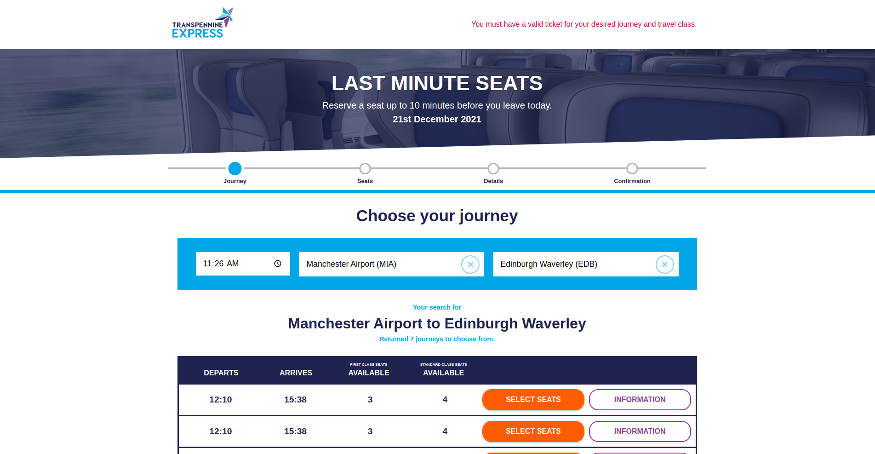Select seats for second 12:10 journey
This screenshot has width=875, height=454.
coord(533,431)
